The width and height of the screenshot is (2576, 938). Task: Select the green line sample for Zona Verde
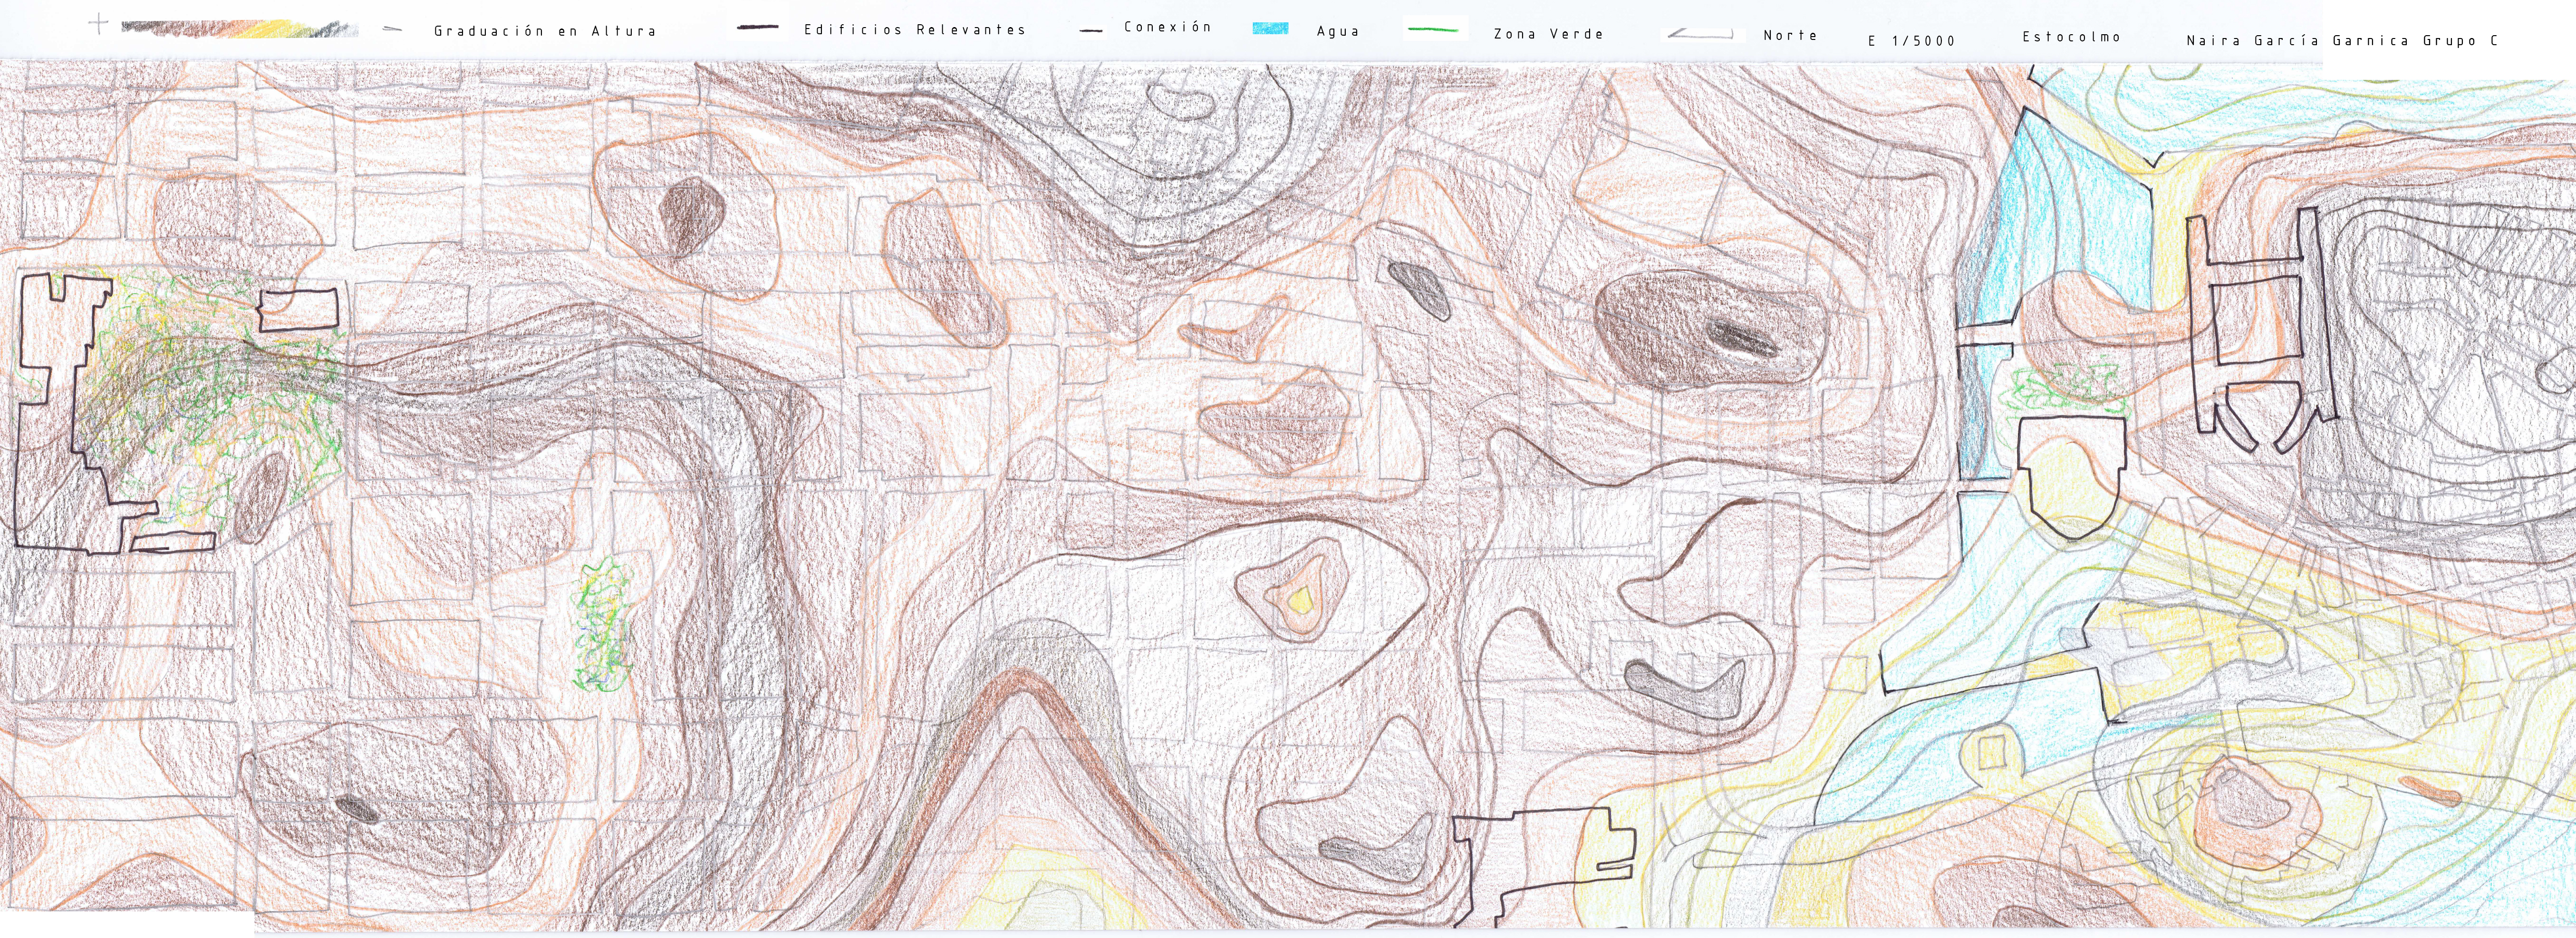click(1433, 29)
